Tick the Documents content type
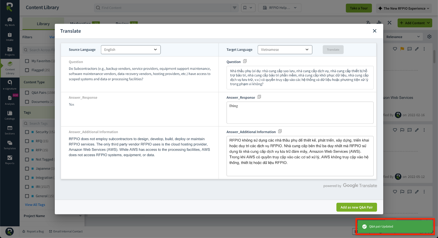The image size is (438, 238). 27,102
